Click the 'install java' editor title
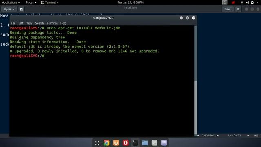Viewport: 261px width, 147px height. coord(130,7)
